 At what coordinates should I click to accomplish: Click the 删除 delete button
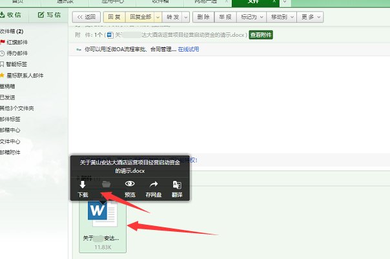click(203, 17)
